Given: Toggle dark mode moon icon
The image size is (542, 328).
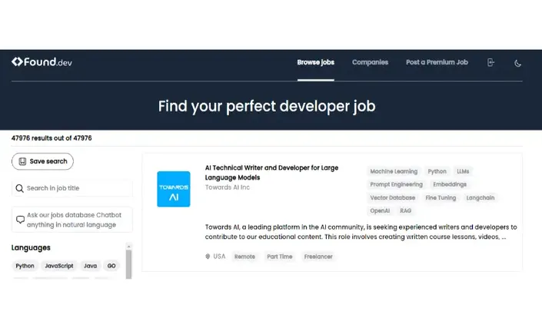Looking at the screenshot, I should pos(517,63).
